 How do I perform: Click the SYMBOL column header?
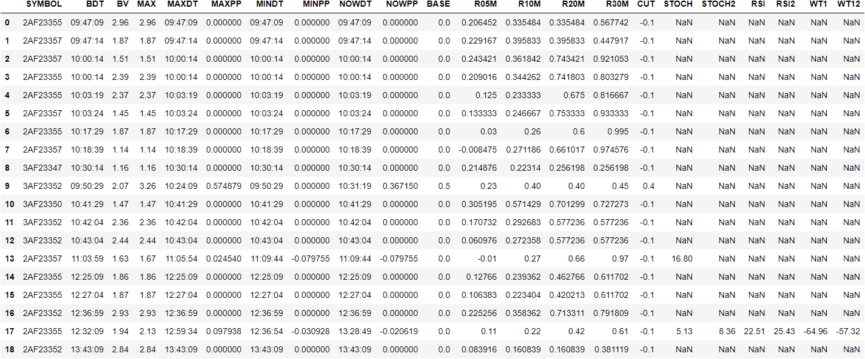click(44, 4)
